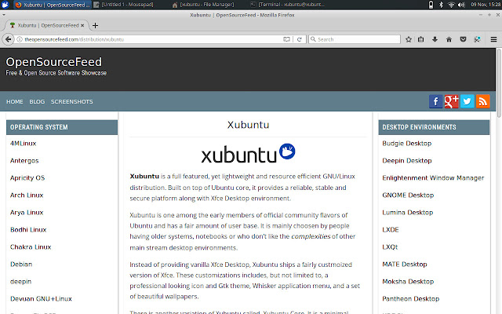Open the Arya Linux link
502x314 pixels.
click(x=27, y=213)
